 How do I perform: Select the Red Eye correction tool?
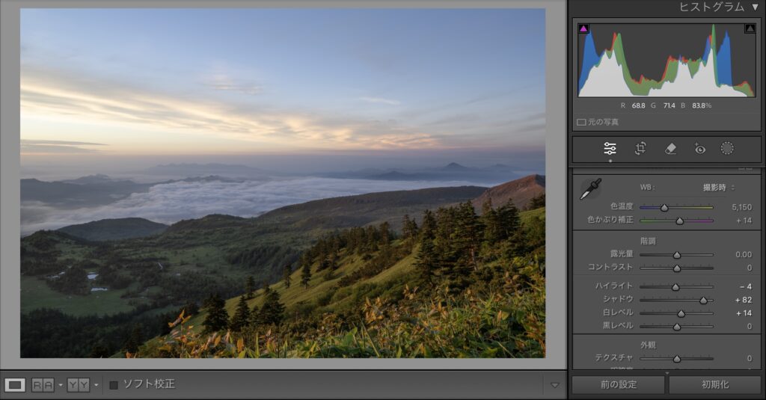click(x=699, y=149)
